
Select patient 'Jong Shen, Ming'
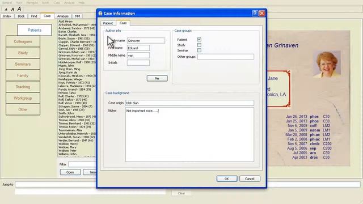(69, 69)
